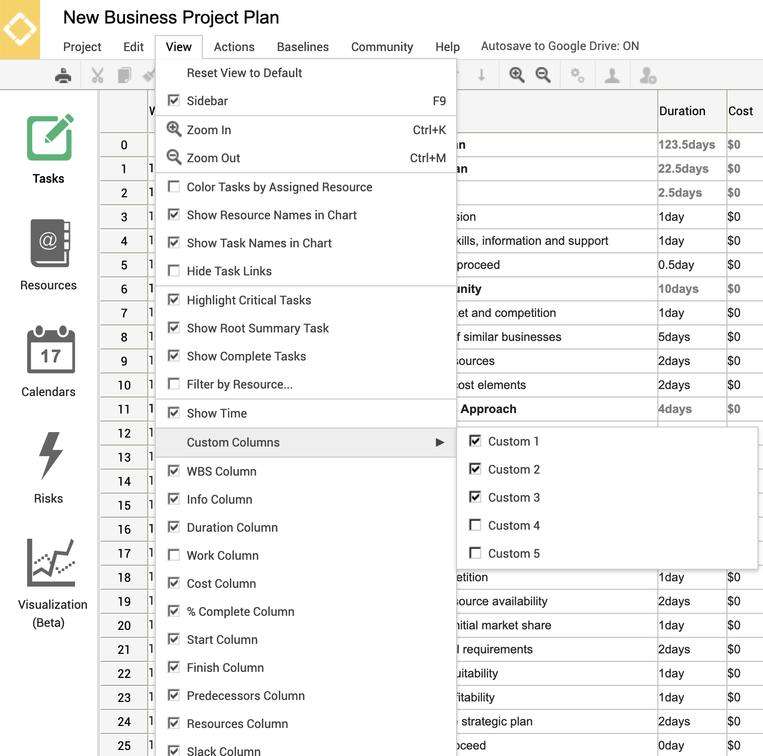Open the Community menu
This screenshot has height=756, width=763.
coord(382,47)
